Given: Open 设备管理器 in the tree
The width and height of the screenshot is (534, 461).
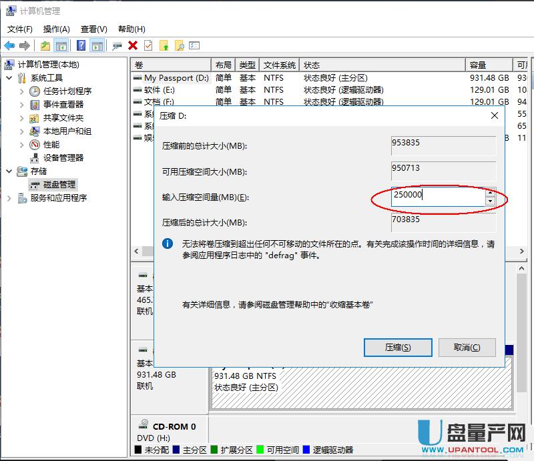Looking at the screenshot, I should click(x=63, y=158).
